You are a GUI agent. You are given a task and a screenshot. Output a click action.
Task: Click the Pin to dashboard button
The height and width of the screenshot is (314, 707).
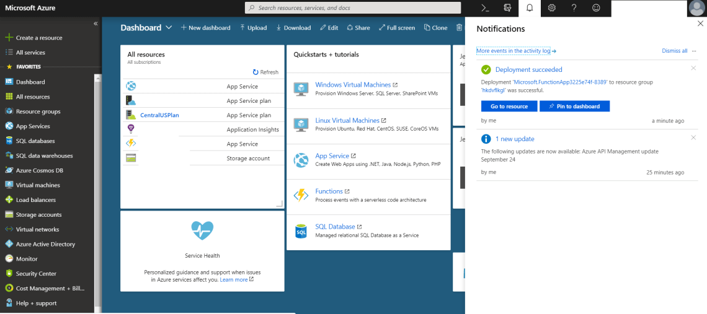pyautogui.click(x=574, y=107)
